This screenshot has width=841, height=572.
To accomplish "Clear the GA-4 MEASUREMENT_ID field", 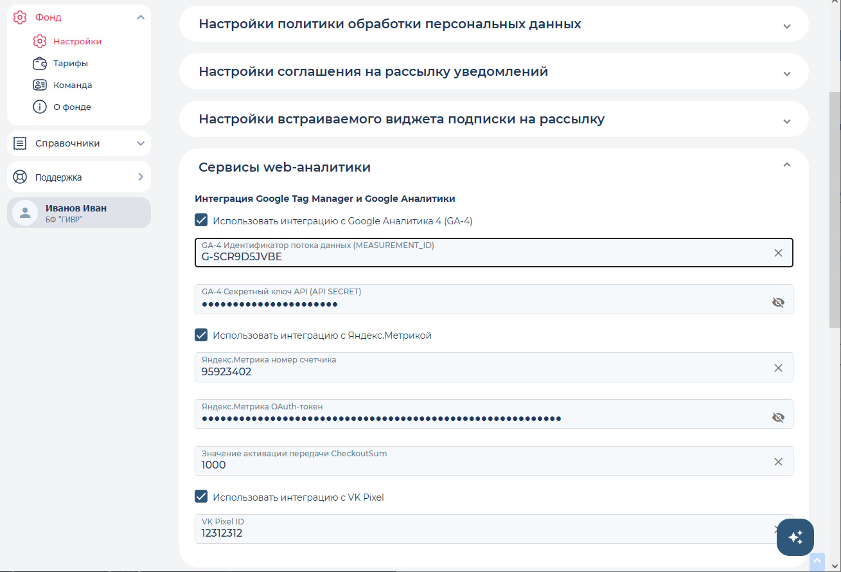I will (x=778, y=253).
